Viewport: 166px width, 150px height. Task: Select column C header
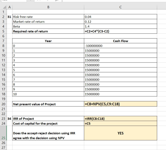[x=120, y=7]
